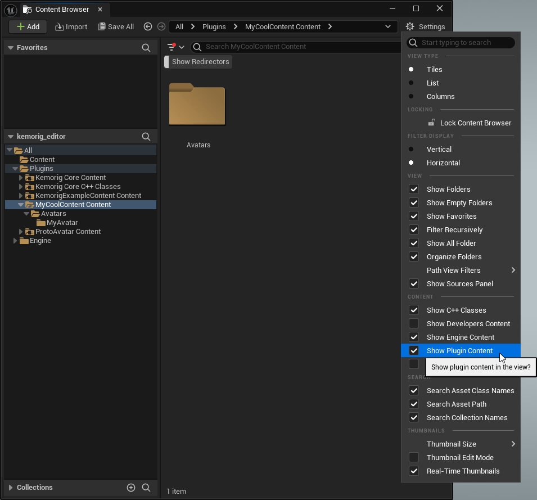Screen dimensions: 537x500
Task: Click the search icon in Collections panel
Action: pyautogui.click(x=146, y=488)
